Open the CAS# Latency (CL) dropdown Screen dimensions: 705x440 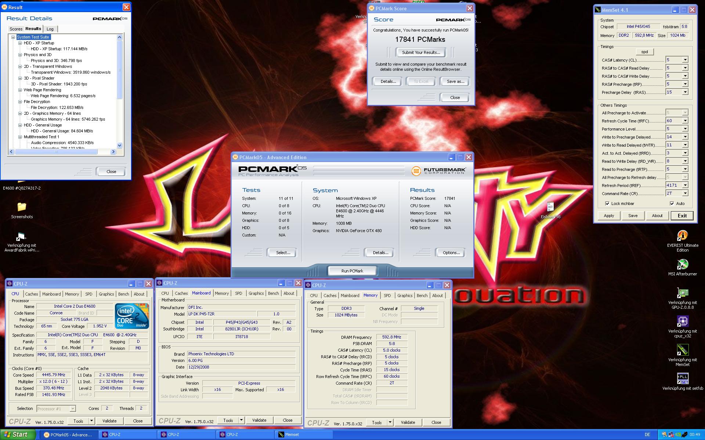click(x=685, y=60)
